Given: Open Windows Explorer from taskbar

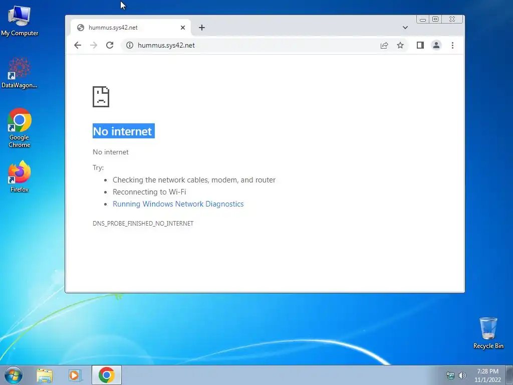Looking at the screenshot, I should [45, 375].
